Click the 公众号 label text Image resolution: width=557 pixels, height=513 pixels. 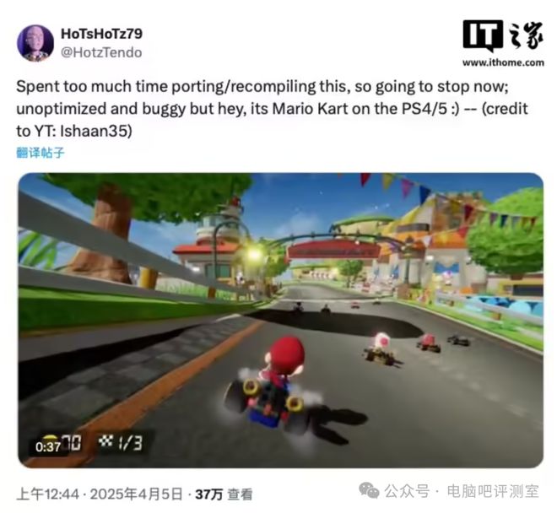(407, 491)
